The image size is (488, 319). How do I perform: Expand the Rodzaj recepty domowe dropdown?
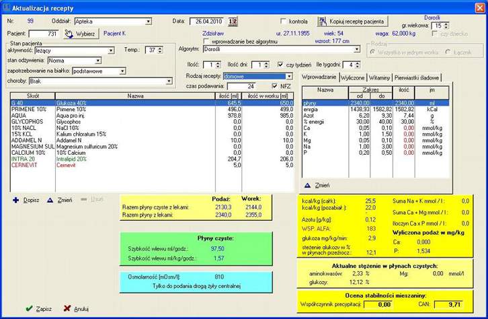click(288, 76)
